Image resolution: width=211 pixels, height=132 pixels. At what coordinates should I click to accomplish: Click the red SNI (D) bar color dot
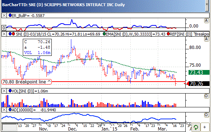point(13,34)
